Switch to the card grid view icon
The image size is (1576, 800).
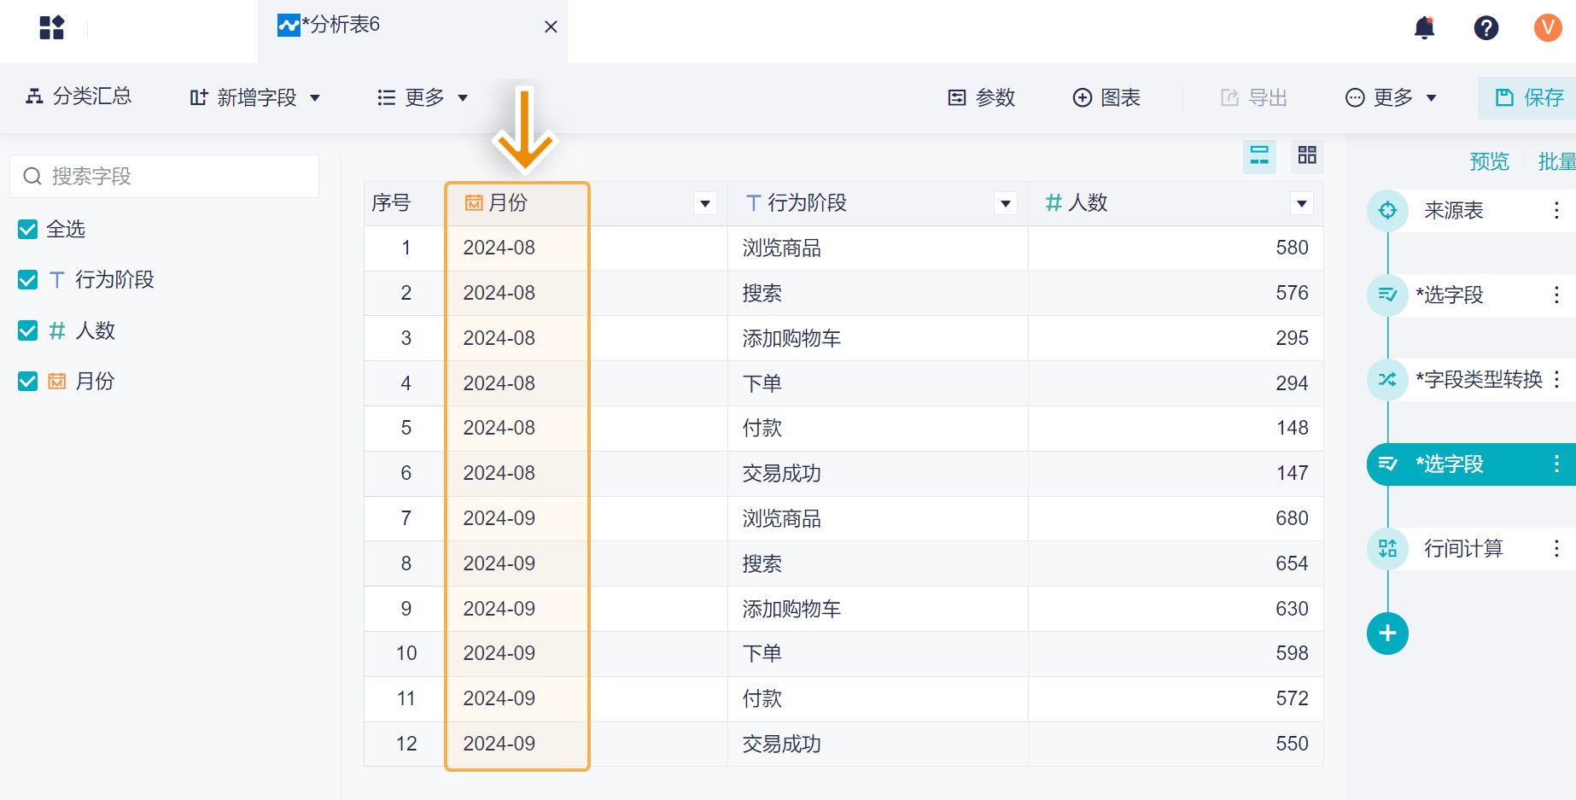(x=1306, y=155)
